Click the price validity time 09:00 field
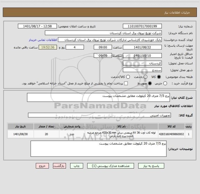Viewport: 200px width, 194px height. coord(103,55)
